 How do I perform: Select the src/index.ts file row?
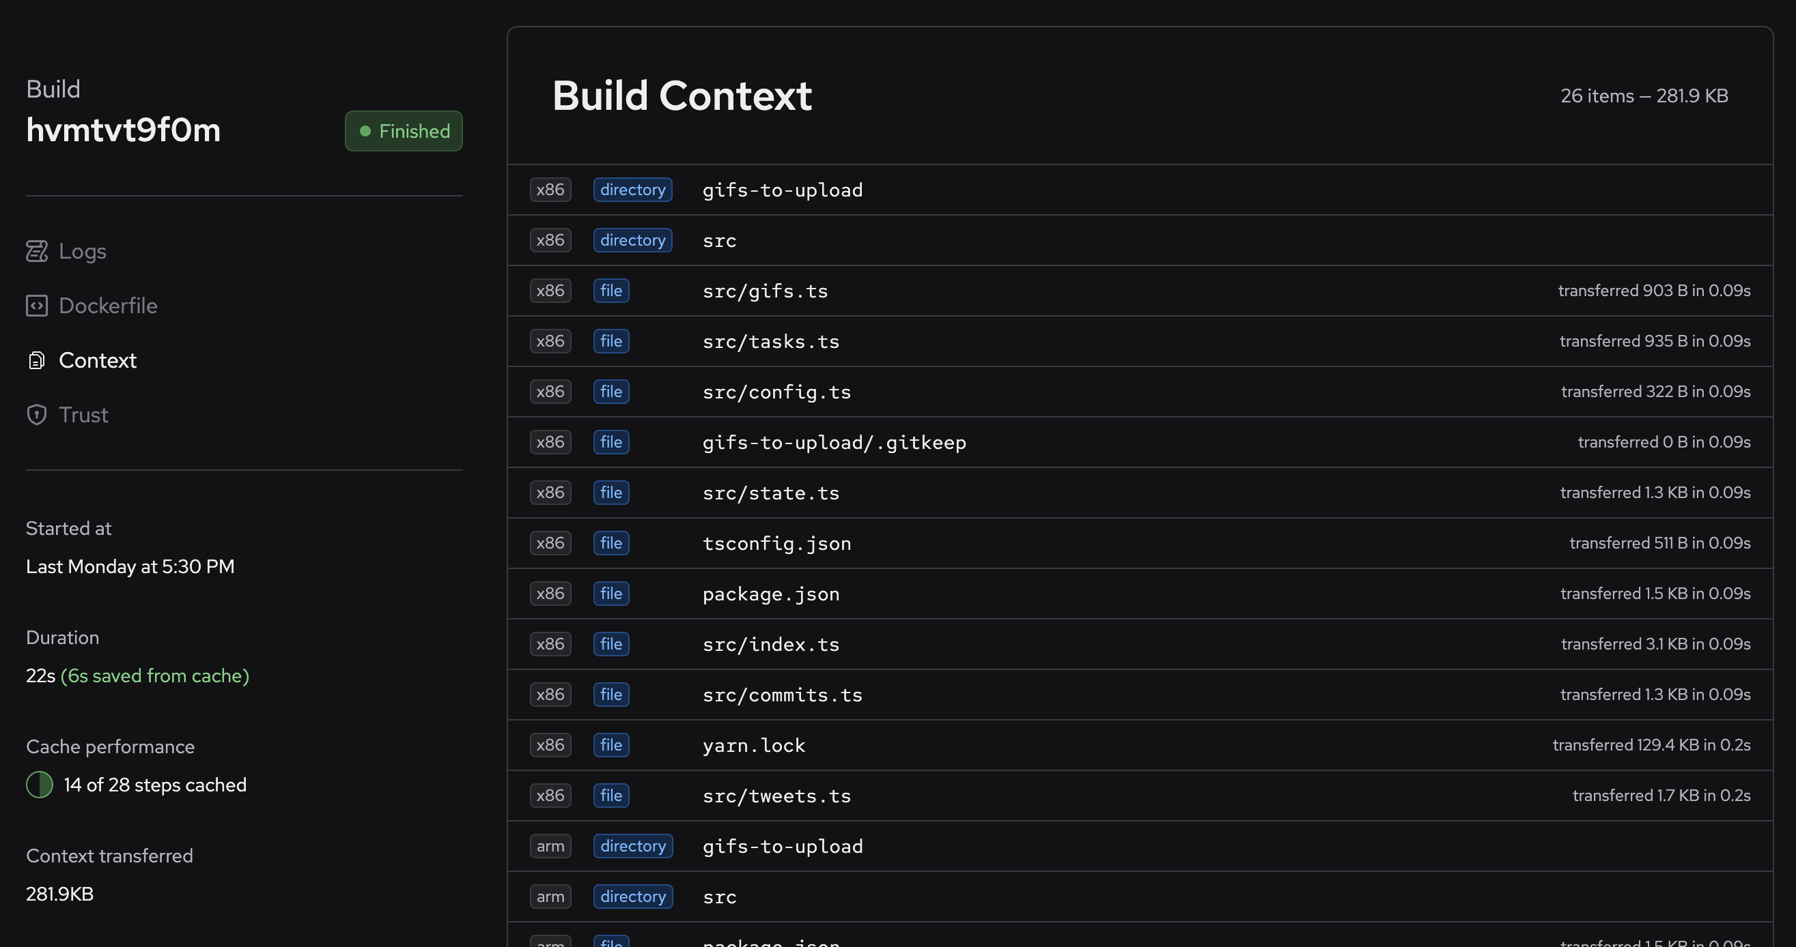(x=770, y=644)
